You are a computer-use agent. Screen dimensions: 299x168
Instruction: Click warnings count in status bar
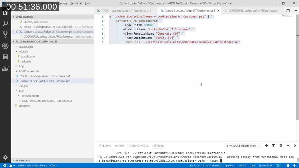12,166
